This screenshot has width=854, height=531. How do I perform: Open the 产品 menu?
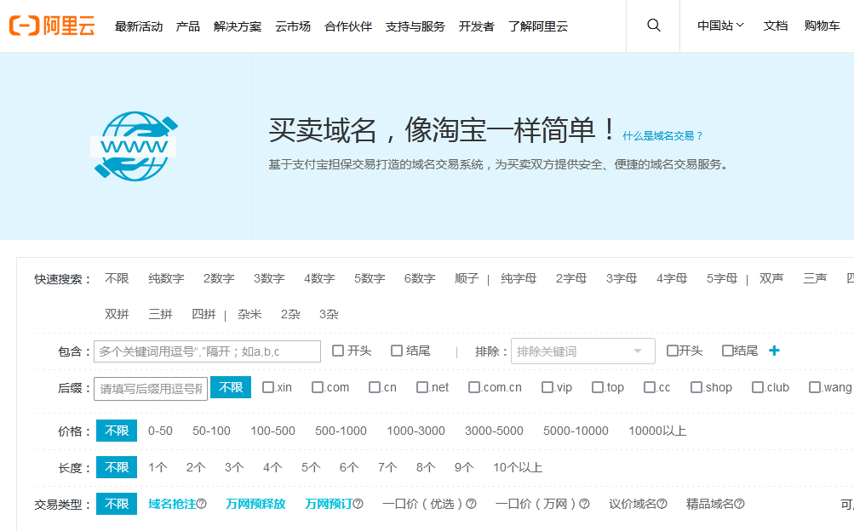point(188,26)
